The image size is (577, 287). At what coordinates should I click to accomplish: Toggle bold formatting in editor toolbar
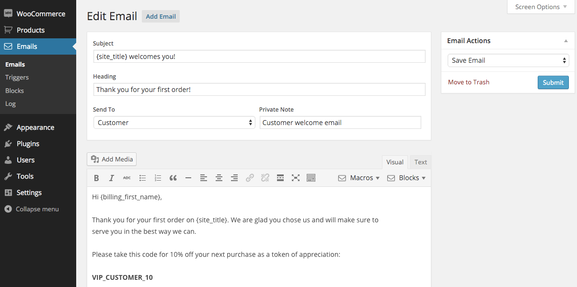tap(96, 178)
